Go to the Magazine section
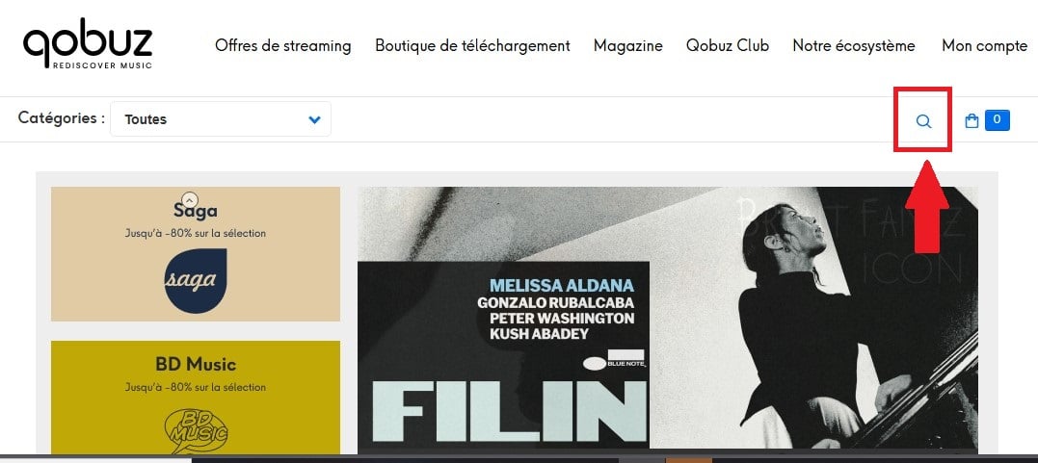The height and width of the screenshot is (463, 1038). tap(628, 45)
